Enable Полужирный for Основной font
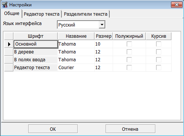 (x=129, y=44)
